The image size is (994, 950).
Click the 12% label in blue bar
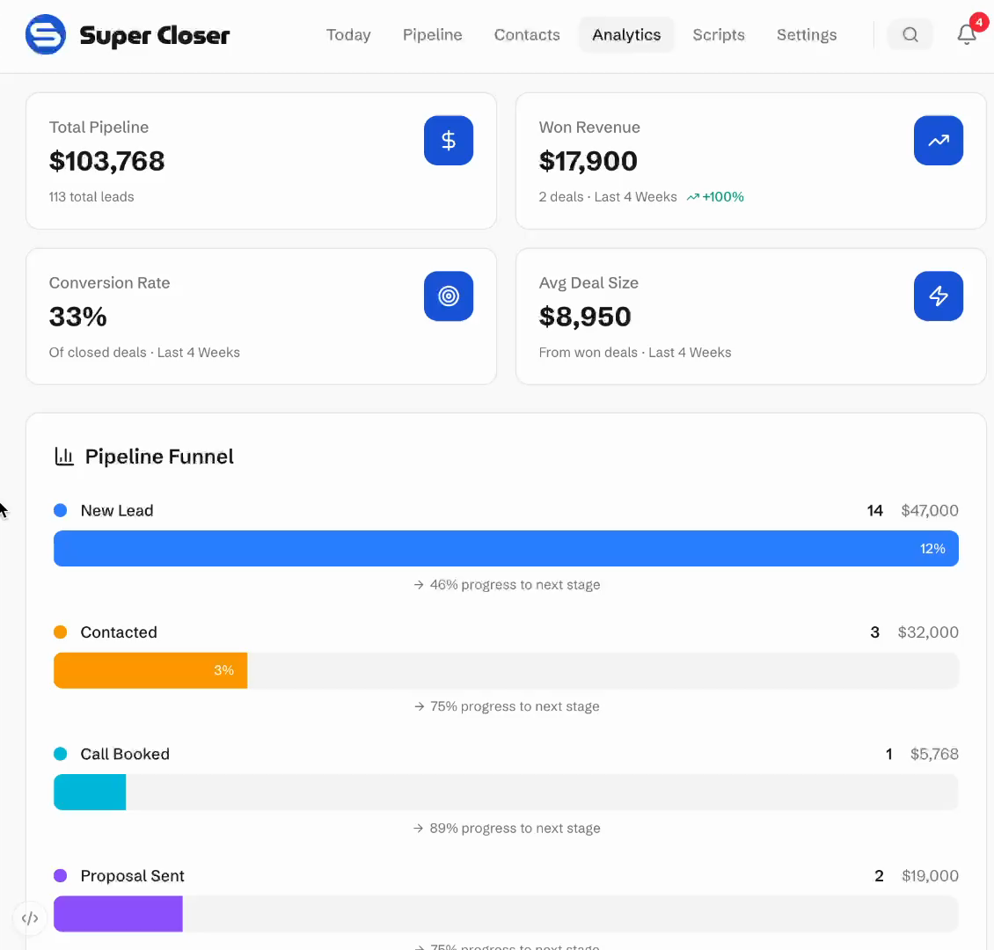tap(932, 548)
